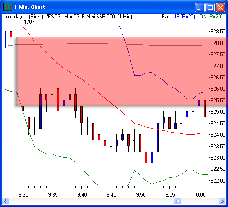228x207 pixels.
Task: Click the right scroll arrow of horizontal scrollbar
Action: [222, 201]
